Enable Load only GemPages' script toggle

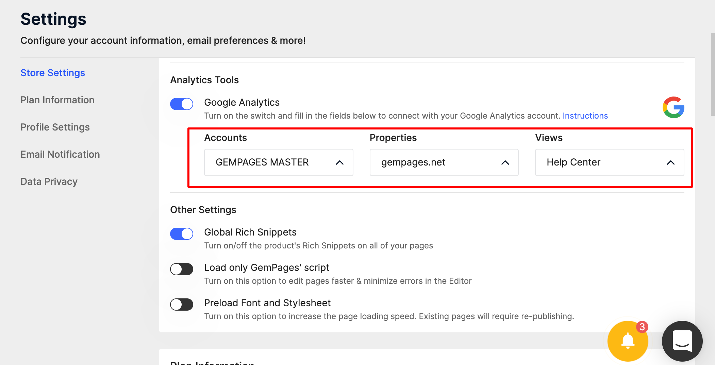click(182, 269)
